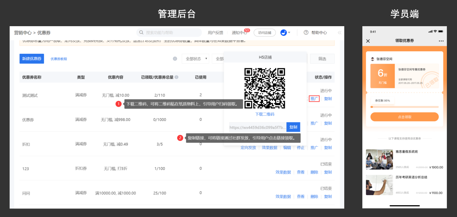Click the coupon remaining 95% progress bar

pyautogui.click(x=404, y=107)
